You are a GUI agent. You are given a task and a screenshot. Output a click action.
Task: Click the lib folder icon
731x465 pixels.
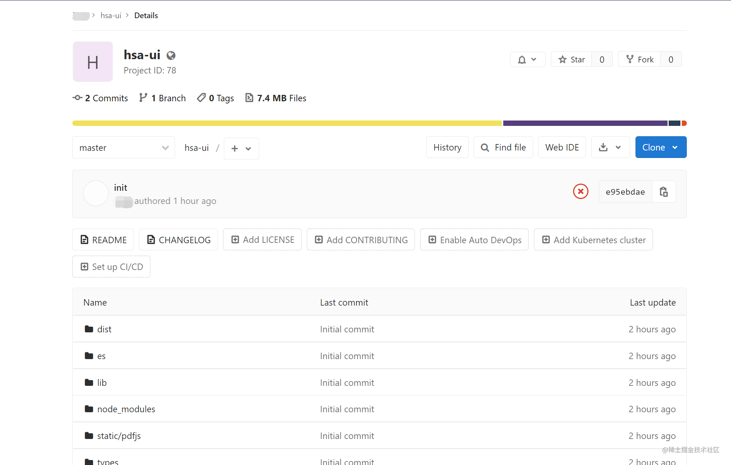89,382
